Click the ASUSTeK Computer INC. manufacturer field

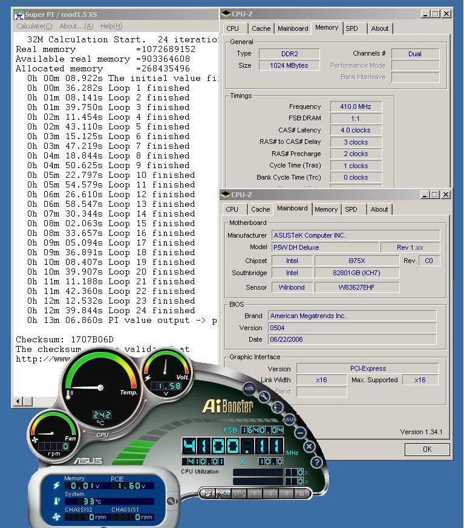point(356,235)
